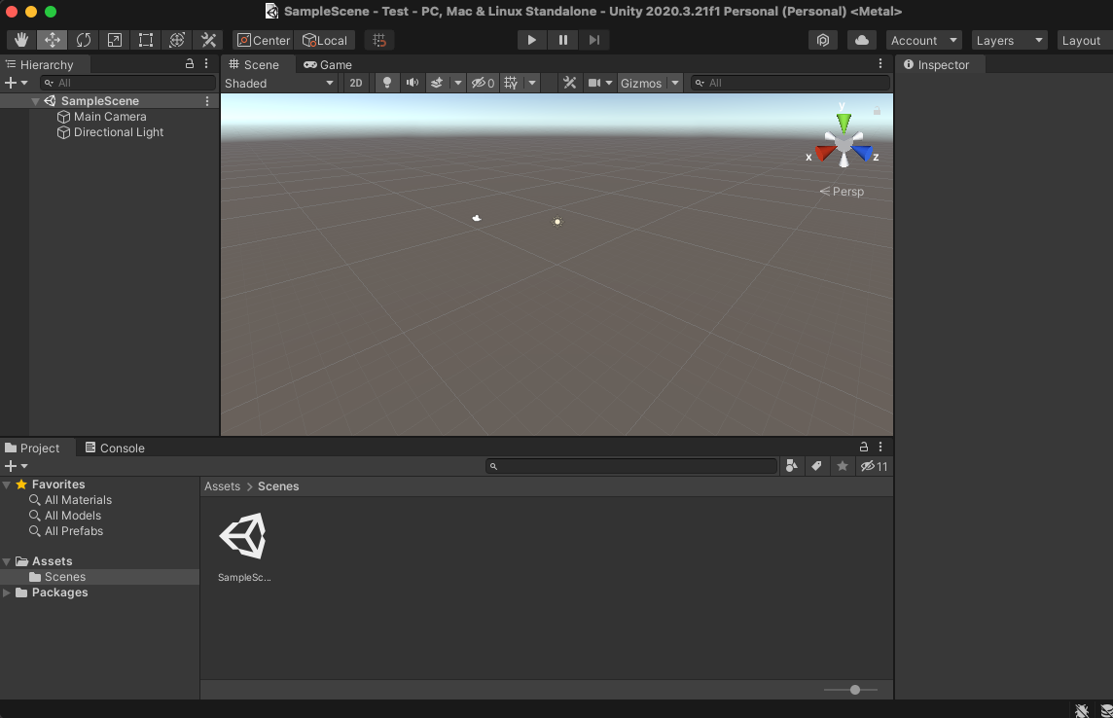Open Shaded draw mode dropdown
The width and height of the screenshot is (1113, 718).
coord(279,83)
